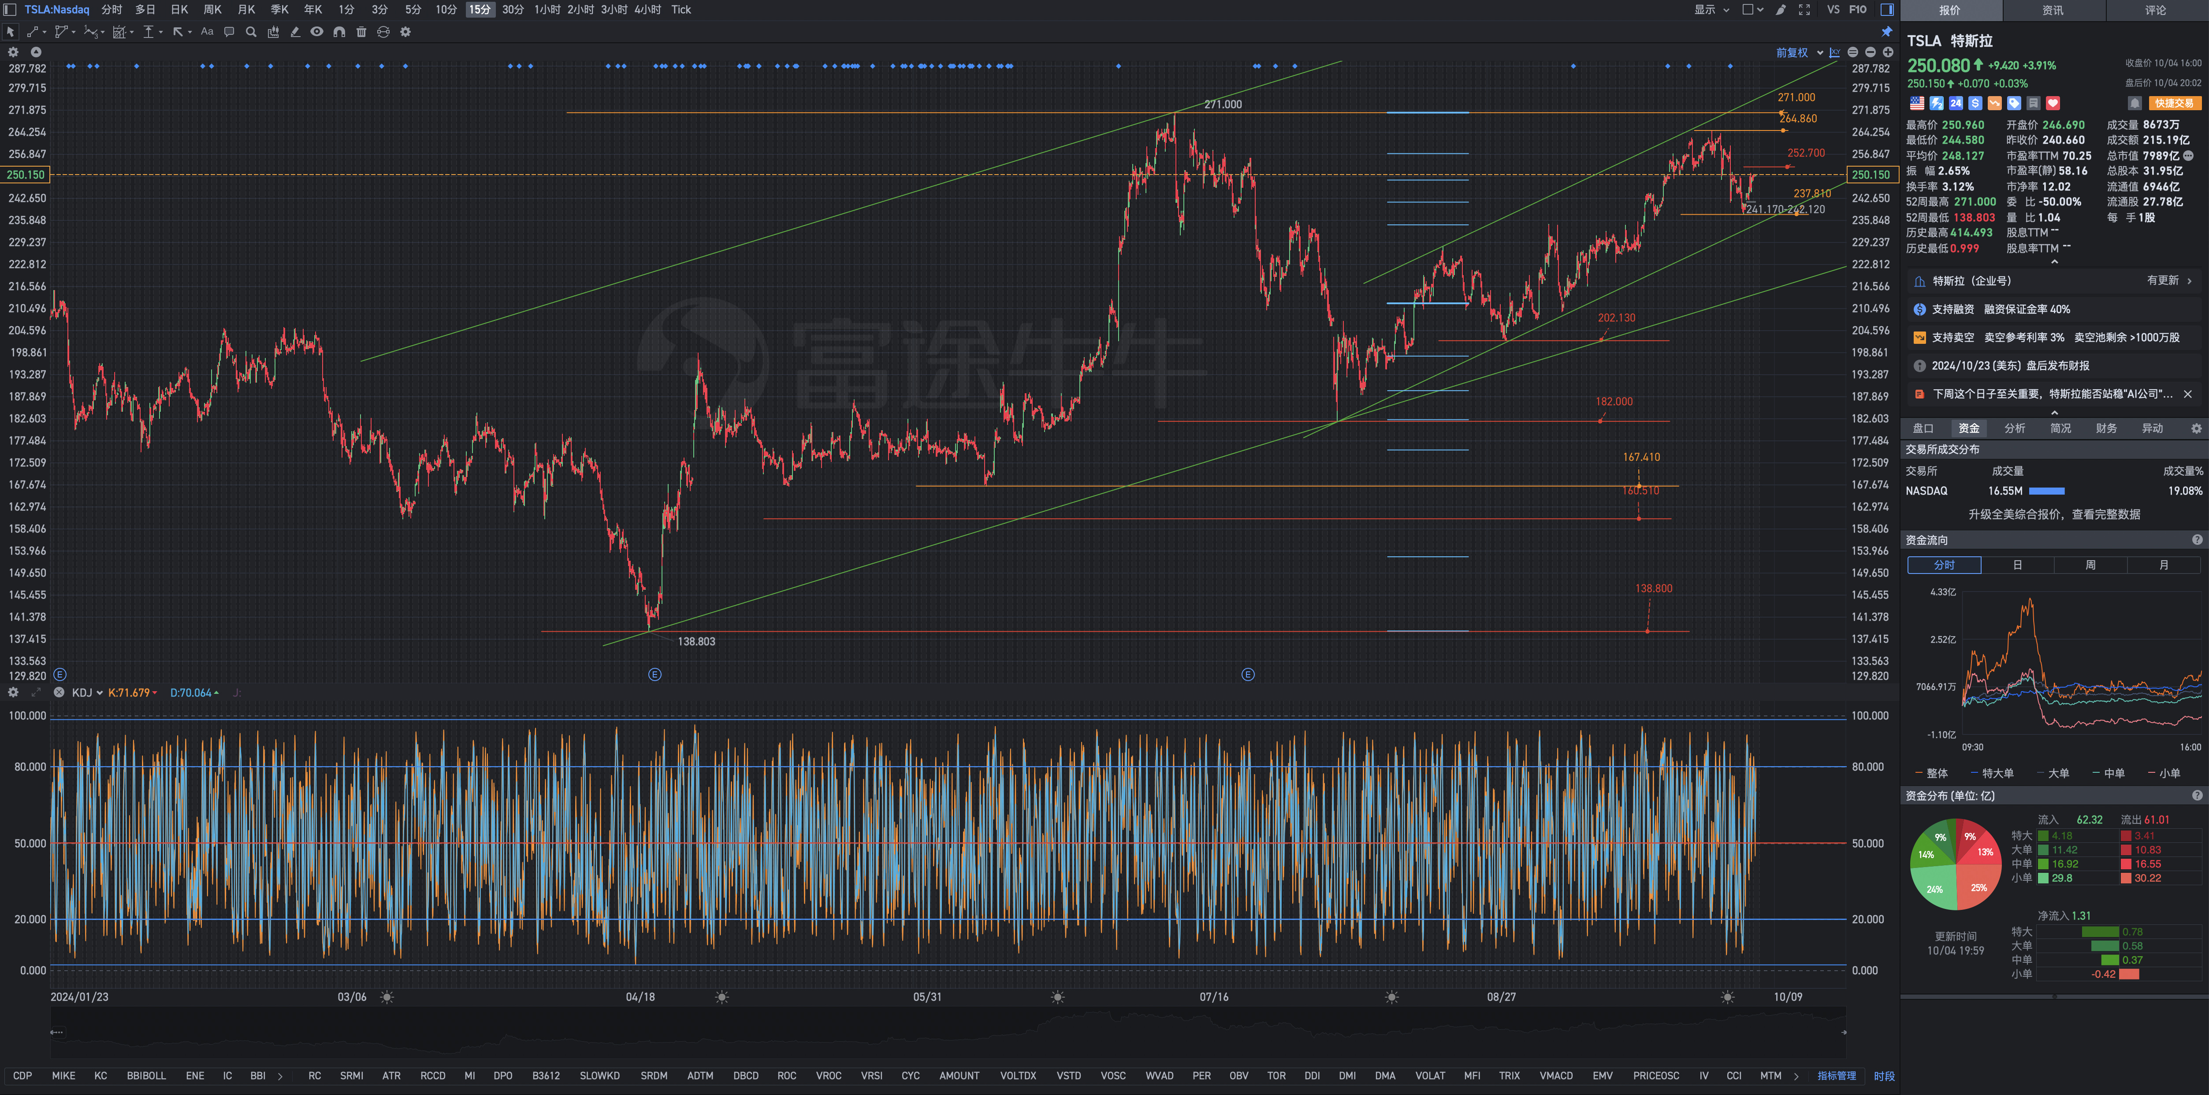Open the 评论 comments tab
Screen dimensions: 2209x1095
click(2156, 10)
